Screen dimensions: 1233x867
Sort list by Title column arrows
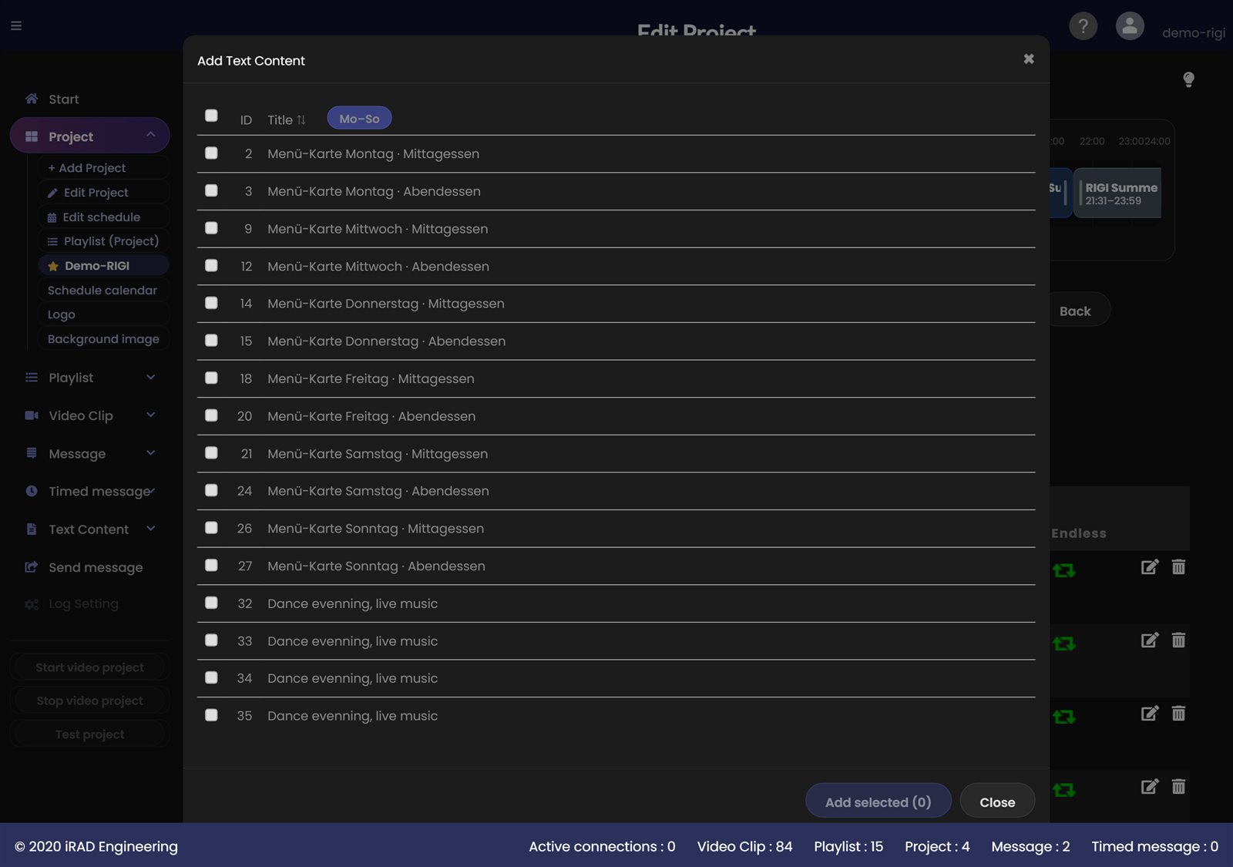coord(301,119)
